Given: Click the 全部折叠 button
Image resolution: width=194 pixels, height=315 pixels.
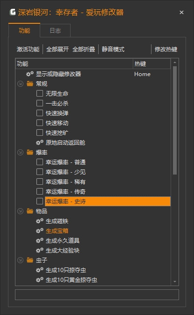Looking at the screenshot, I should point(84,49).
